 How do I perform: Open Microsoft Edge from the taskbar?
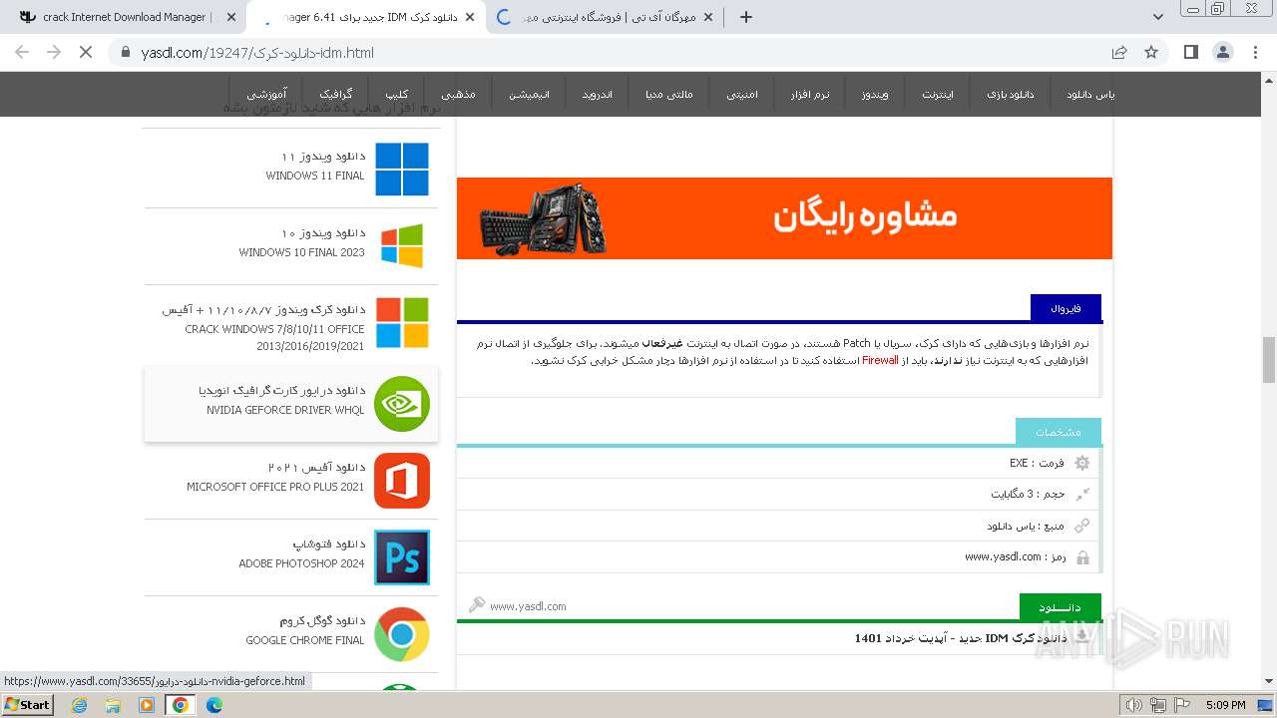point(213,705)
